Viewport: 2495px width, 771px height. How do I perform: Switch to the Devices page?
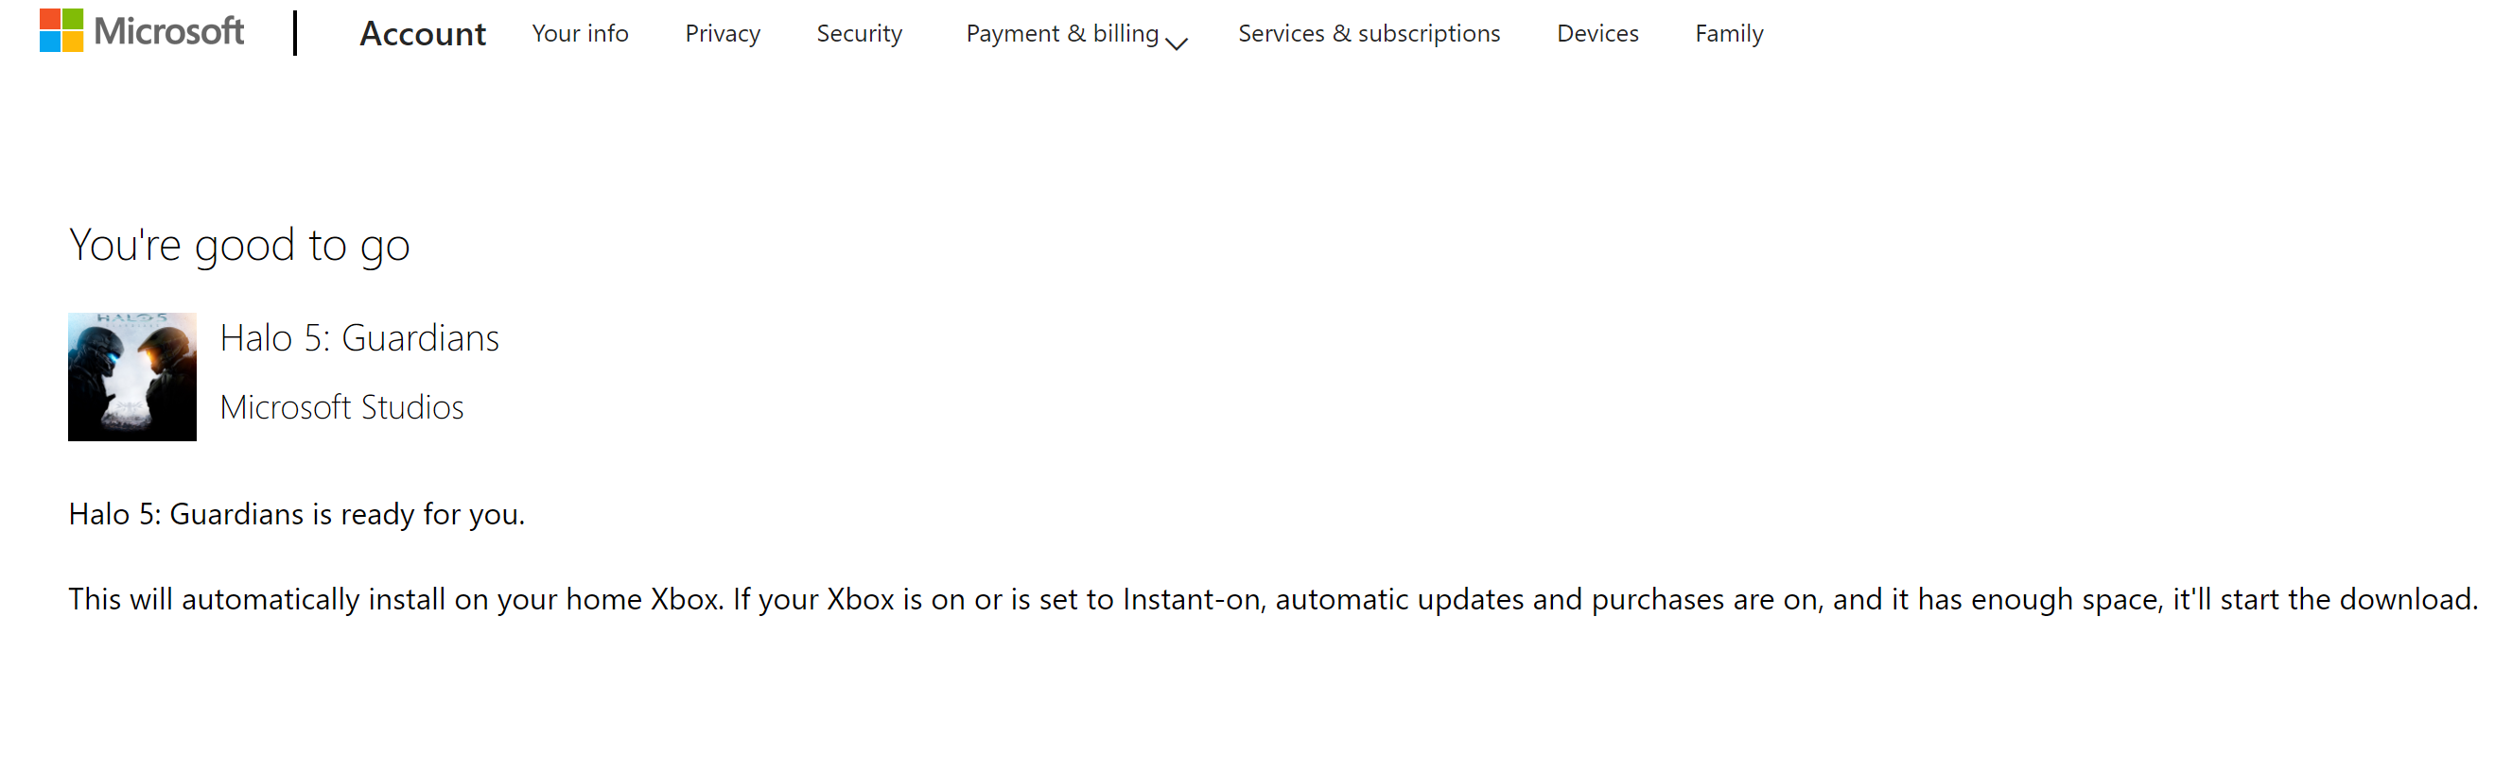1596,34
